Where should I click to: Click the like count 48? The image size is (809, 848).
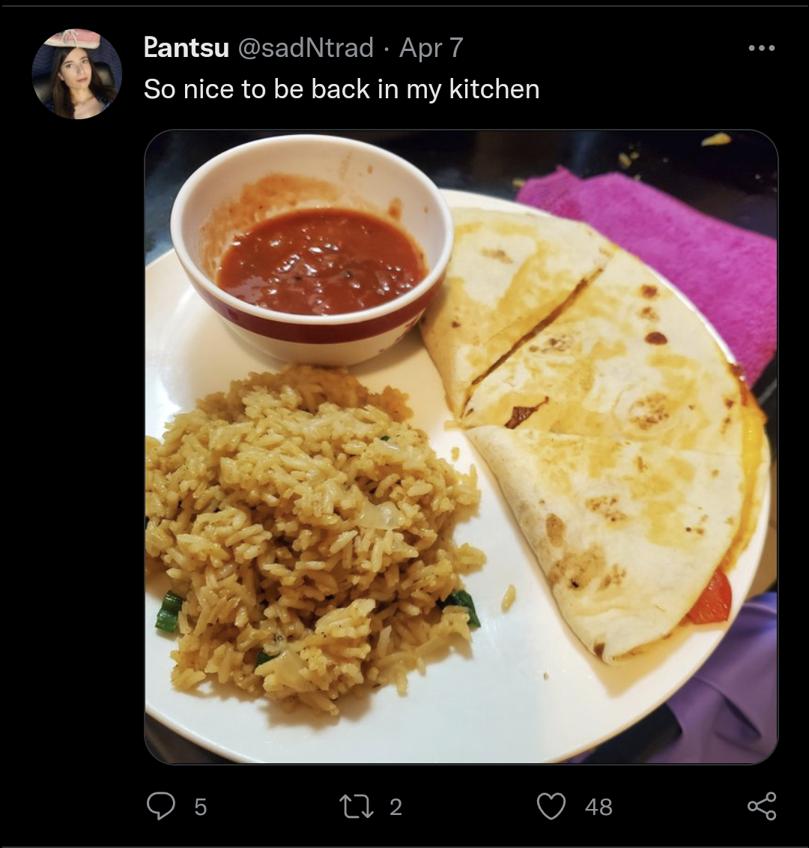[x=599, y=807]
